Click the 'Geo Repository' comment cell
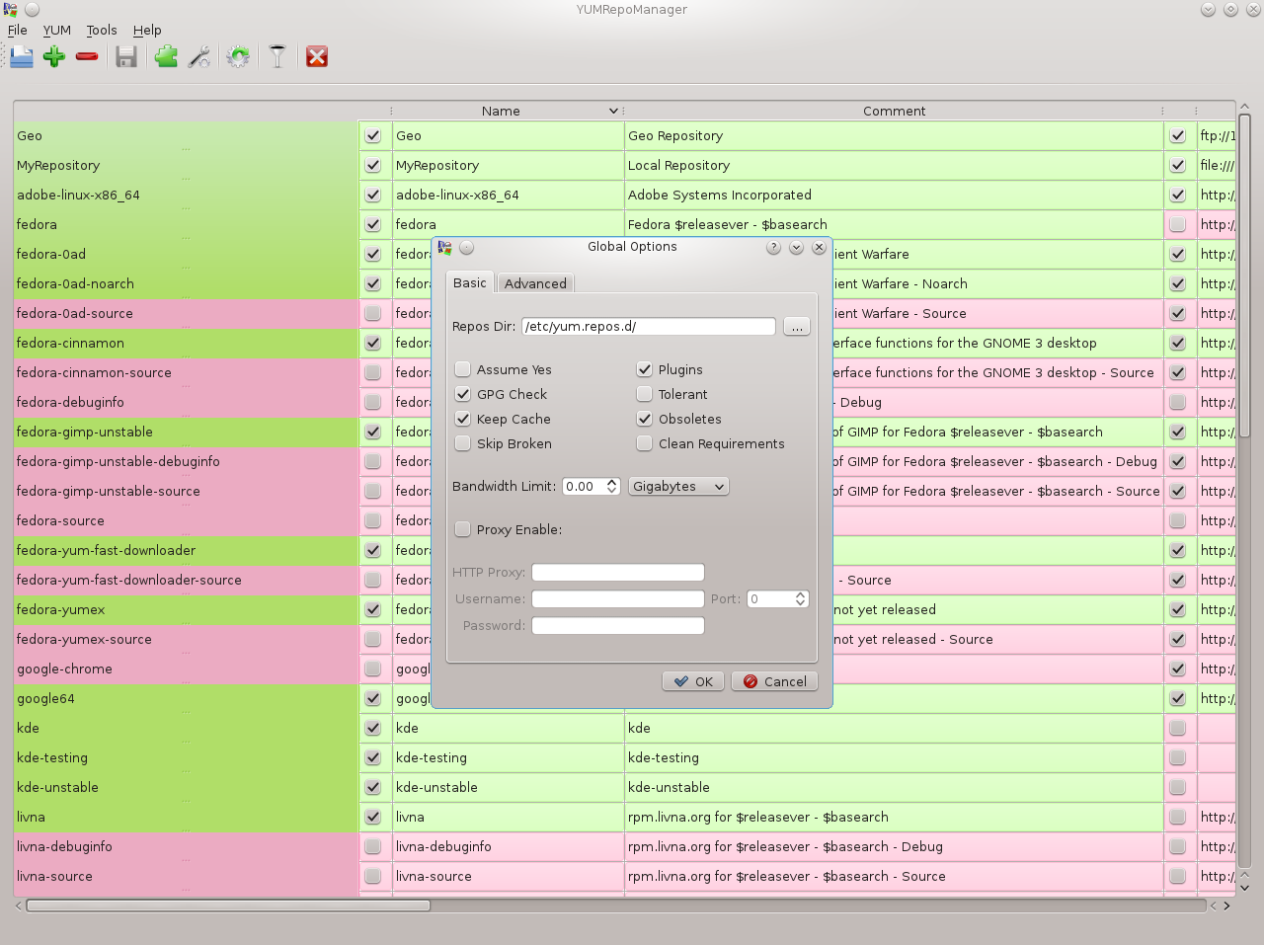The image size is (1264, 945). point(894,135)
